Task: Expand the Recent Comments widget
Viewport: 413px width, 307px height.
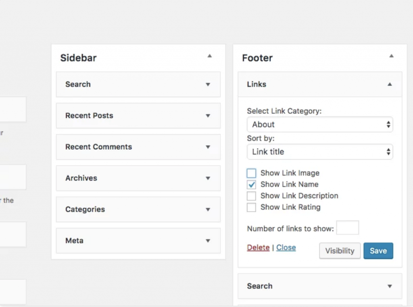Action: click(208, 147)
